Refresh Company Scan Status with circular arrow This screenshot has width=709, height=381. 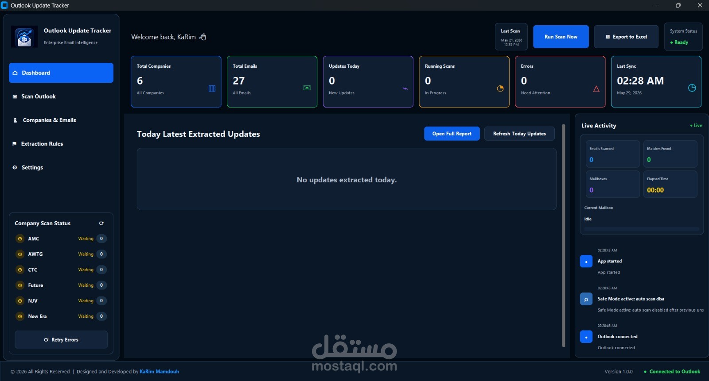pyautogui.click(x=101, y=223)
